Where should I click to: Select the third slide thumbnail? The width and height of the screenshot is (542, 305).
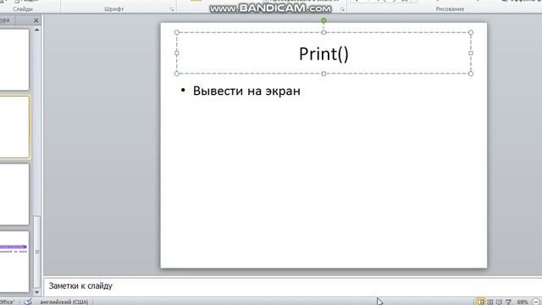click(14, 194)
